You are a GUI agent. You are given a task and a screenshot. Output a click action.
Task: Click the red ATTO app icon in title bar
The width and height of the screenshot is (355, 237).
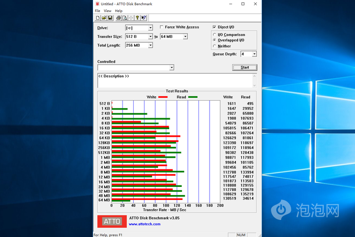pos(98,4)
